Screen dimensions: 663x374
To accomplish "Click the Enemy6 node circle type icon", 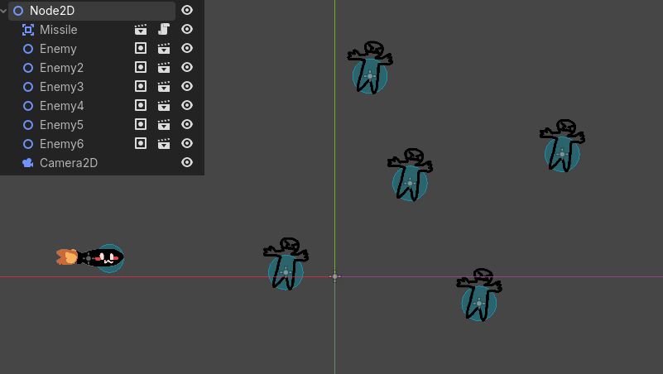I will [28, 144].
